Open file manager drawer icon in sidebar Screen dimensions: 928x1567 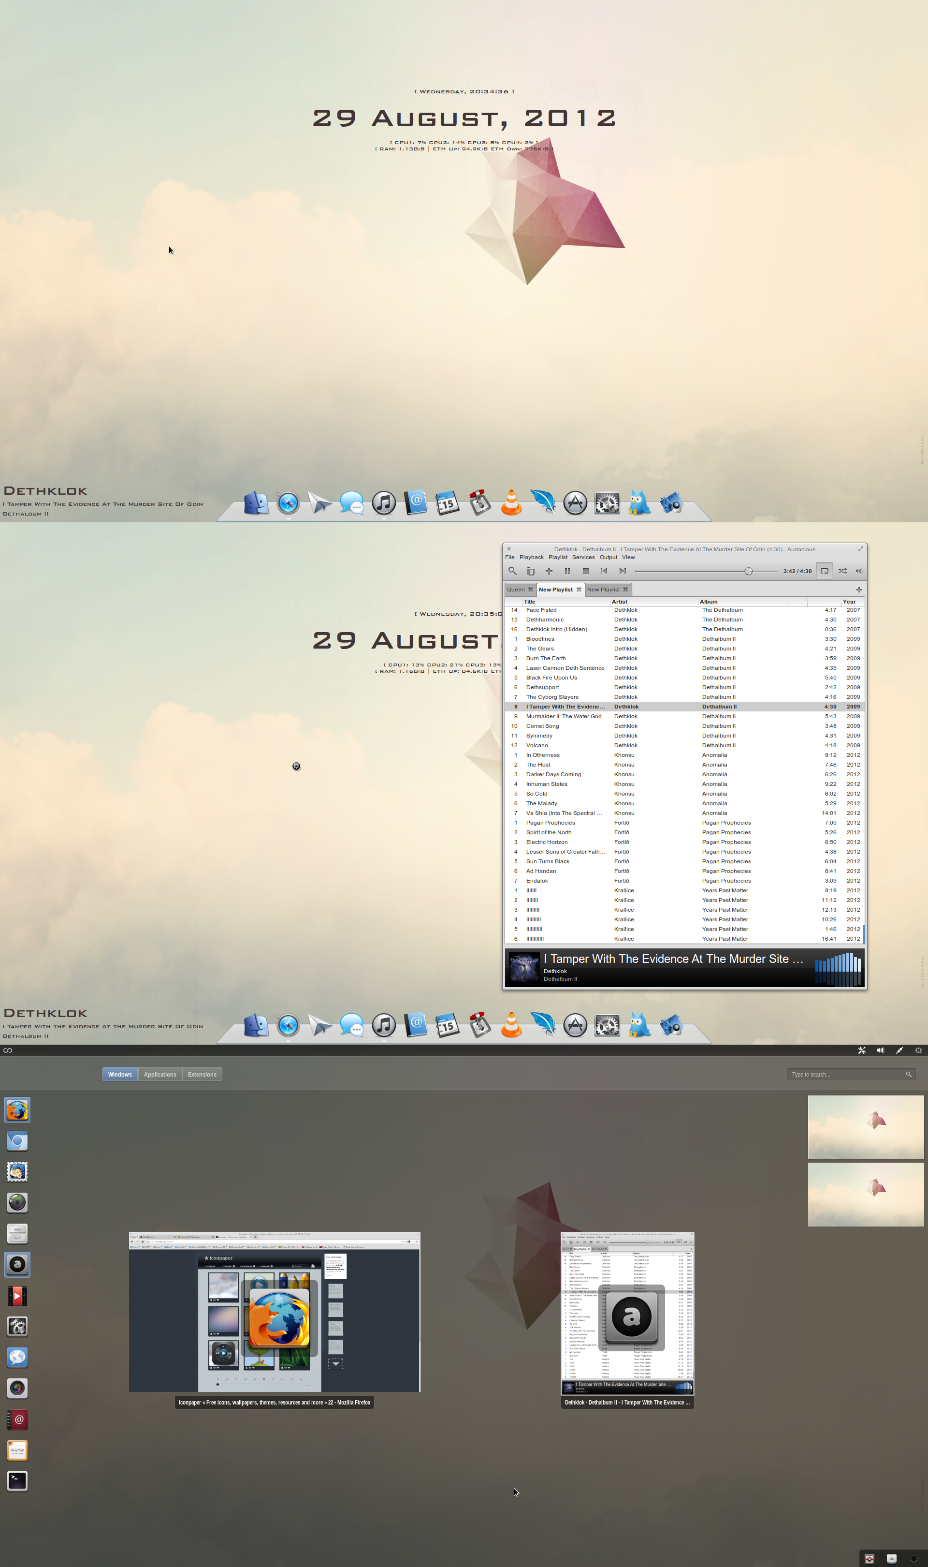click(x=17, y=1233)
